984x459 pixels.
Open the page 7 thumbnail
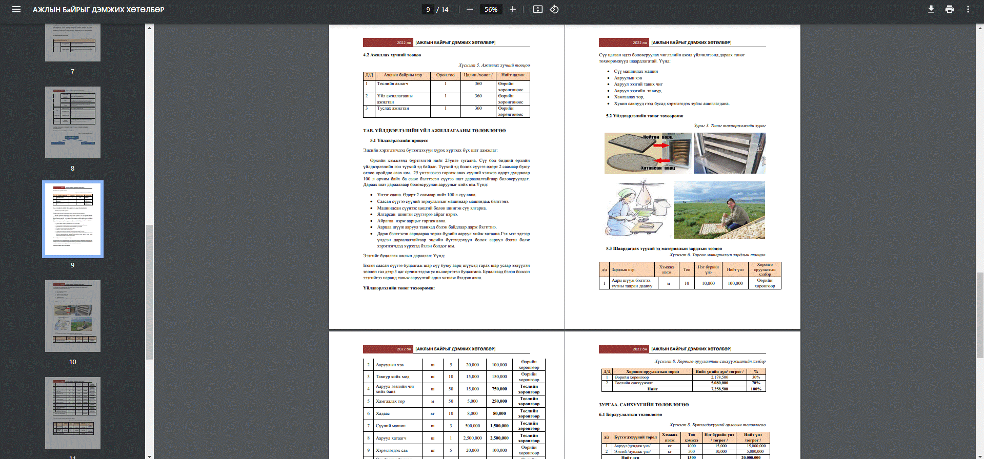[x=72, y=43]
